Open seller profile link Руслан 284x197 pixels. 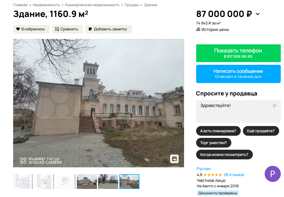coord(204,169)
